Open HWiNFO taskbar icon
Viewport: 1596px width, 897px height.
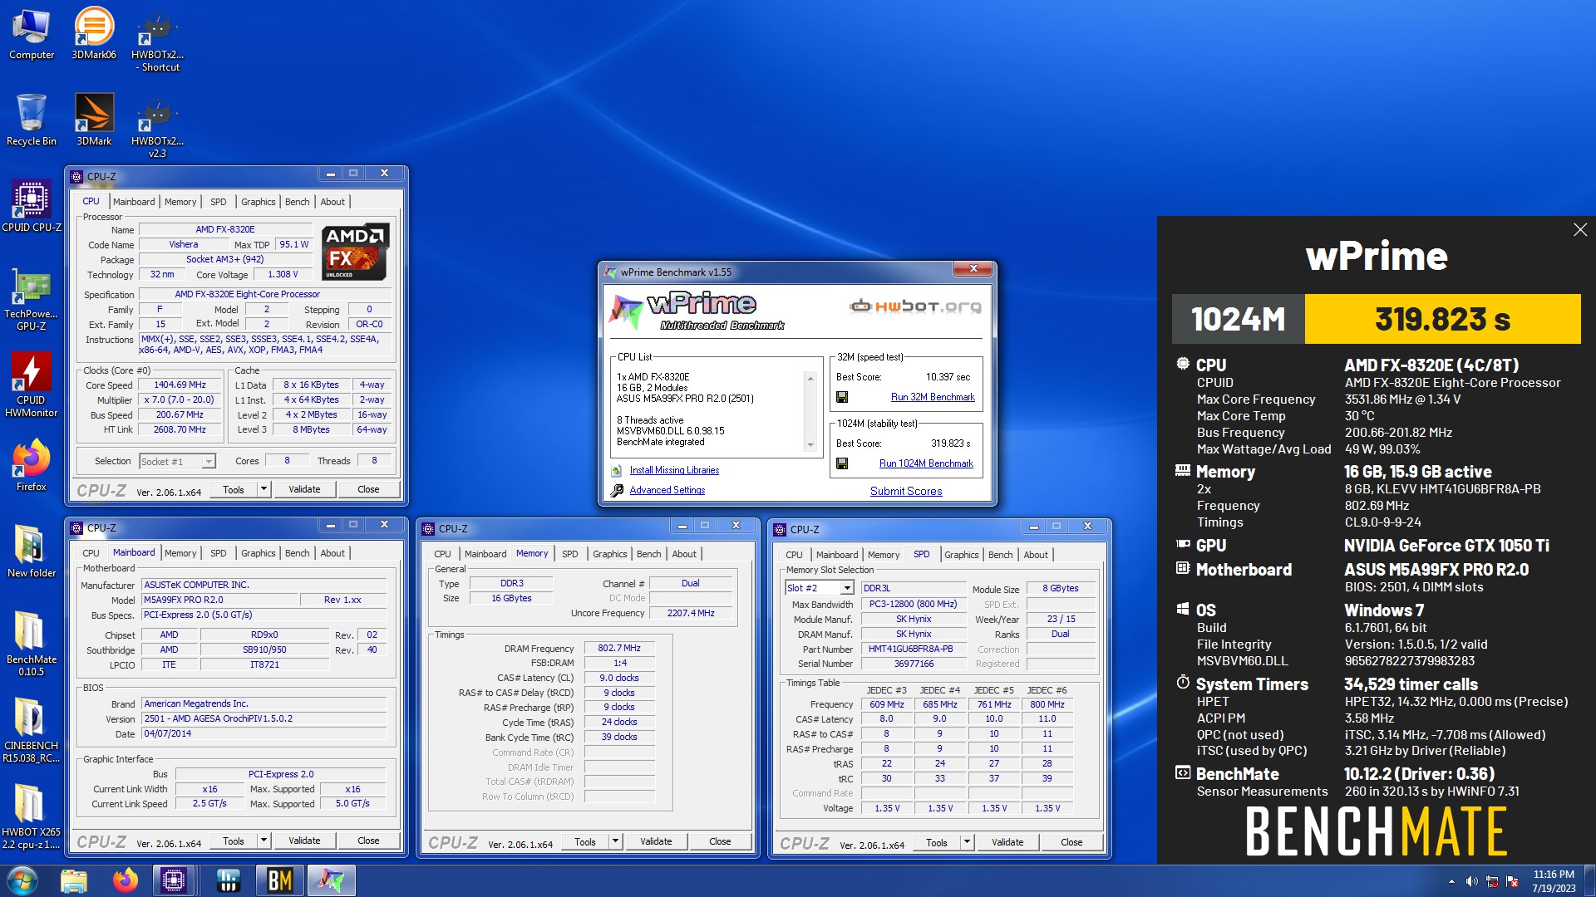coord(228,880)
